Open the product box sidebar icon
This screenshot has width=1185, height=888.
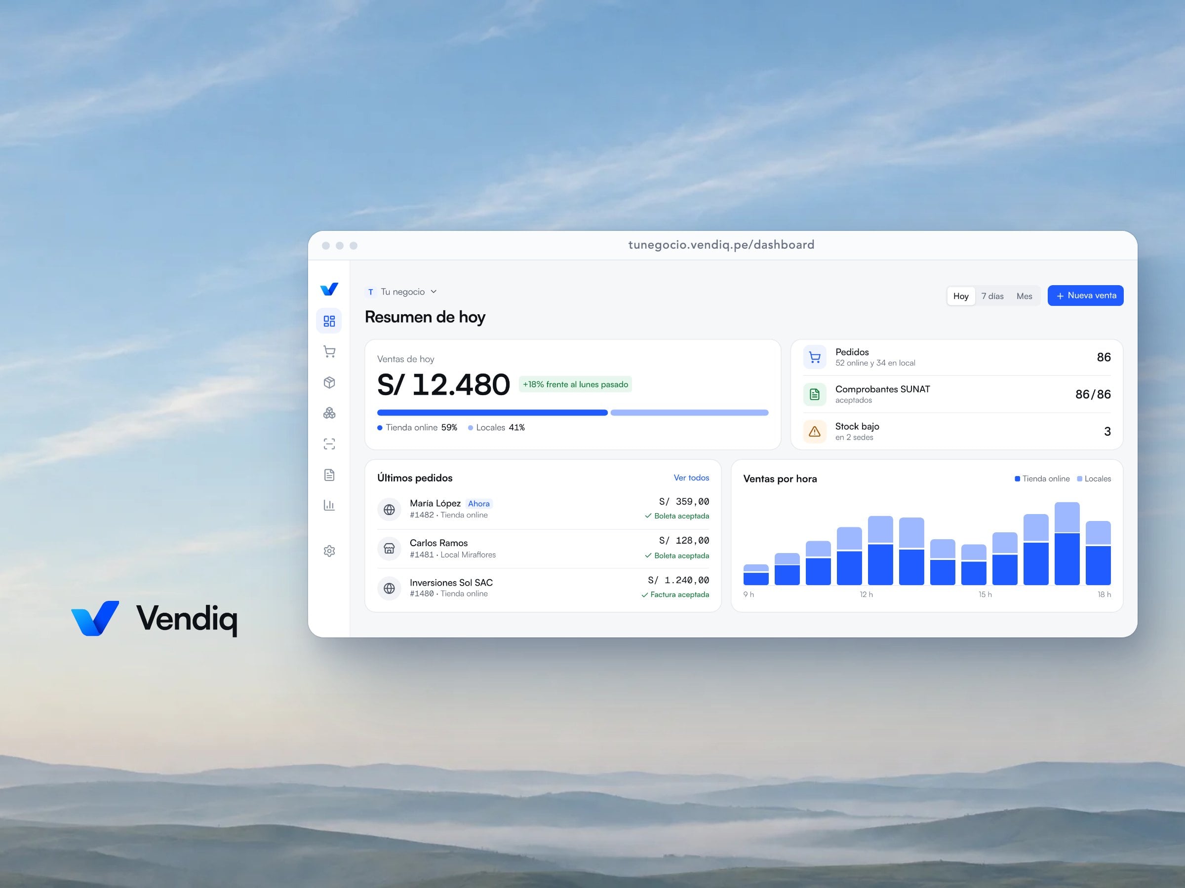(x=329, y=382)
